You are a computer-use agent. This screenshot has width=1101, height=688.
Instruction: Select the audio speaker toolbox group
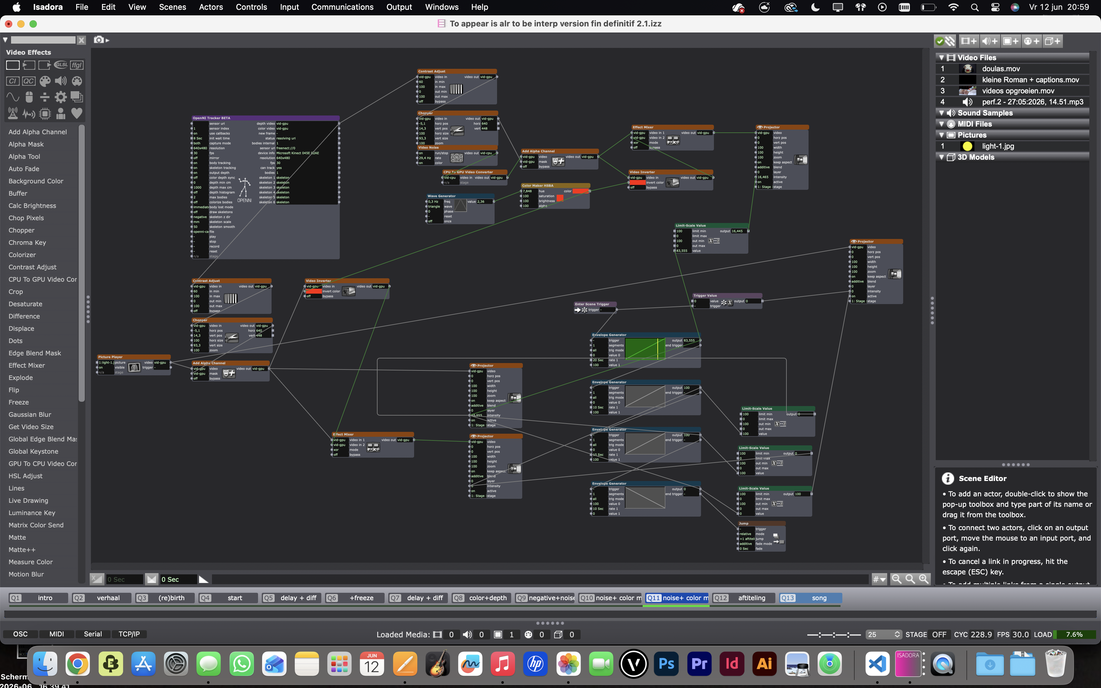(61, 81)
